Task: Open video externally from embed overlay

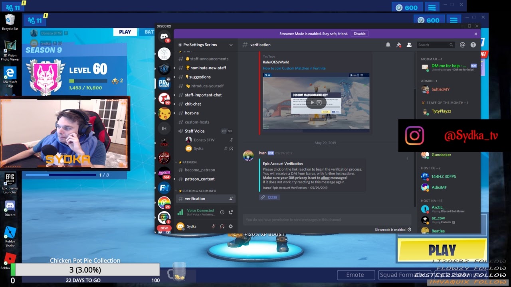Action: tap(319, 102)
